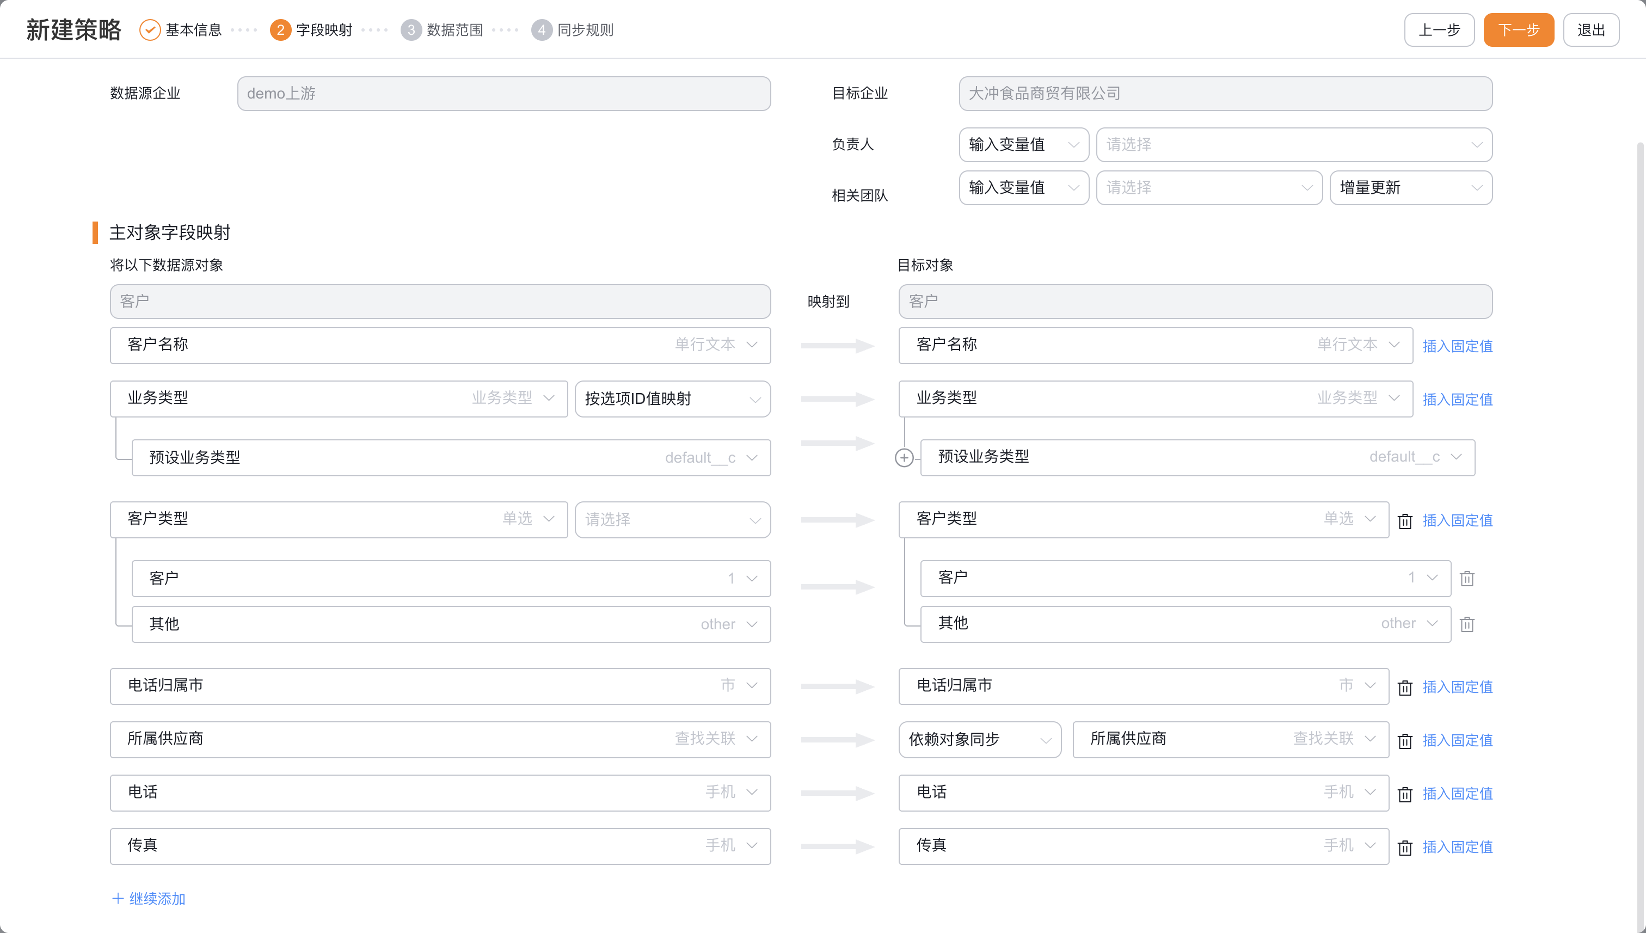Open target 电话 field dropdown

[1144, 793]
